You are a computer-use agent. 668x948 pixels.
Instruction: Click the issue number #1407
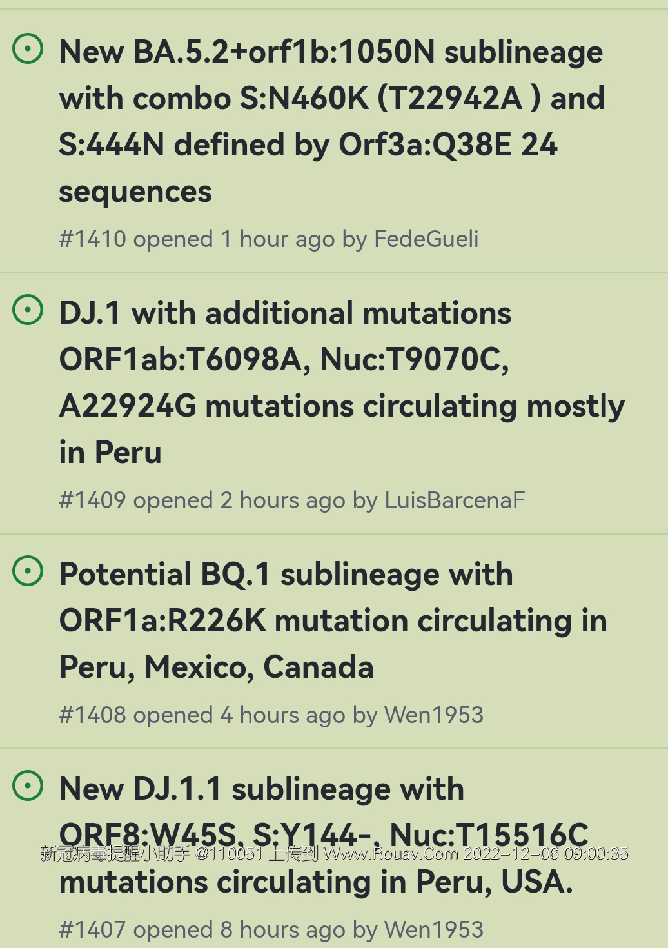click(92, 930)
